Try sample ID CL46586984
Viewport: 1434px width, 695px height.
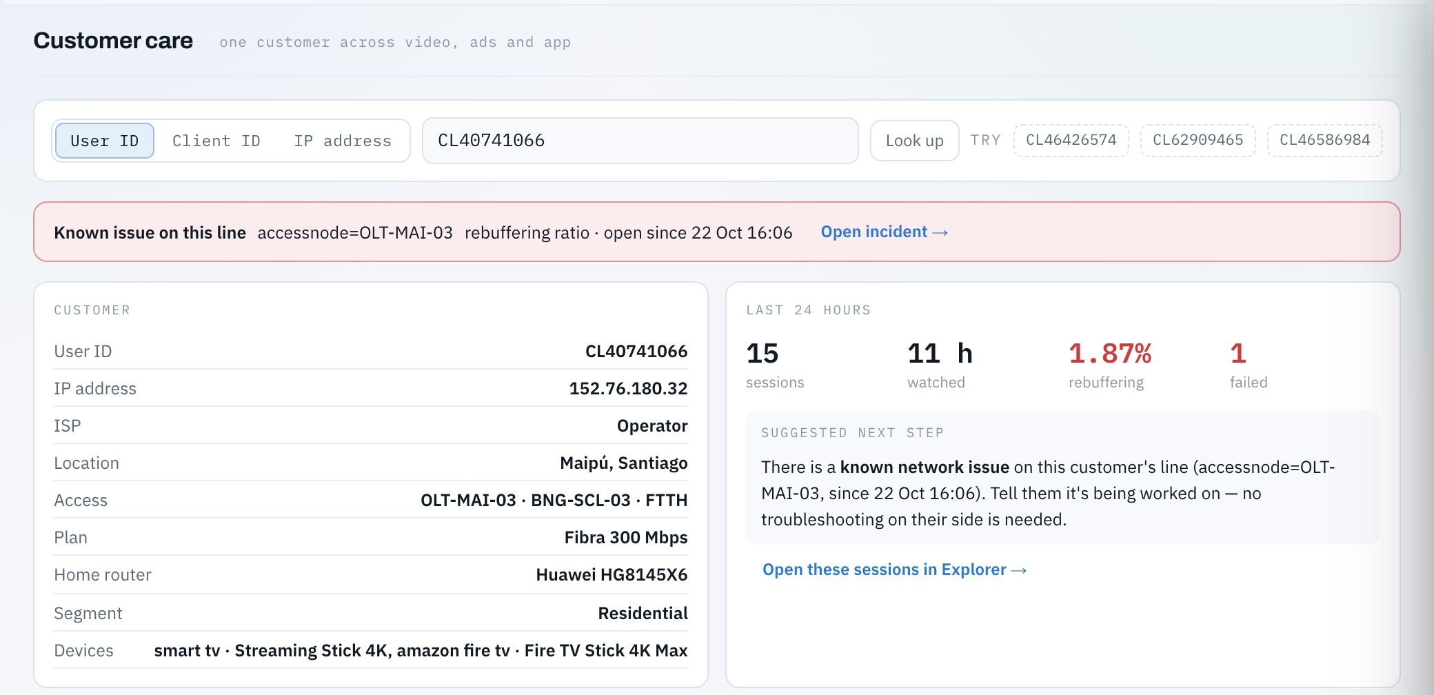[1324, 140]
